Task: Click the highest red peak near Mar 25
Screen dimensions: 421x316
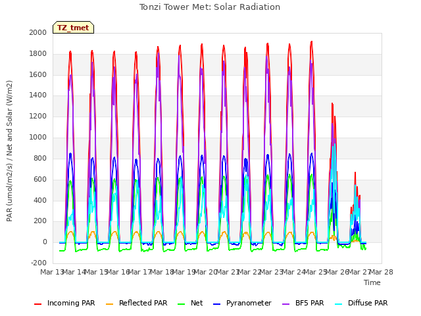Action: click(x=311, y=42)
